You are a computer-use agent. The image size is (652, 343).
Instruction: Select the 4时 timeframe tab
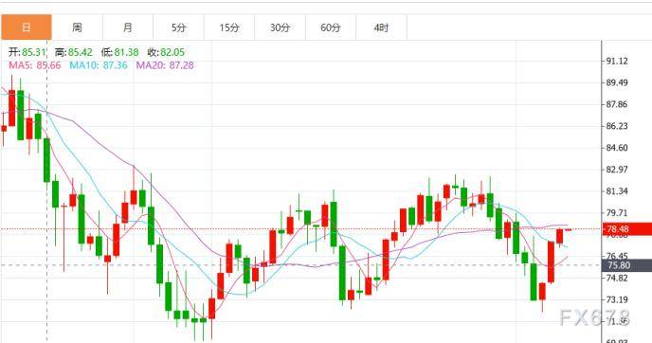[x=382, y=27]
